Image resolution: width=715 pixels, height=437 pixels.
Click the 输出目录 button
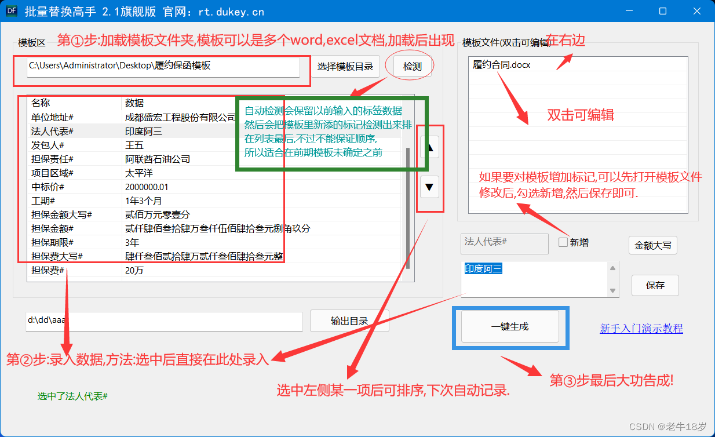[349, 321]
